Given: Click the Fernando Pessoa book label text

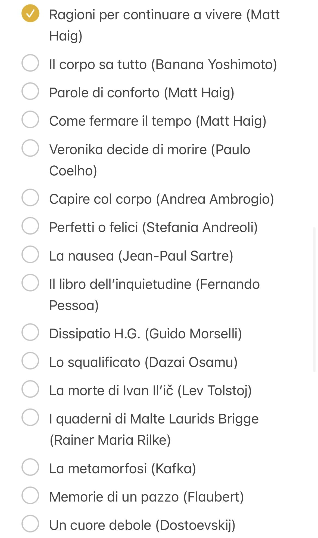Looking at the screenshot, I should [154, 295].
